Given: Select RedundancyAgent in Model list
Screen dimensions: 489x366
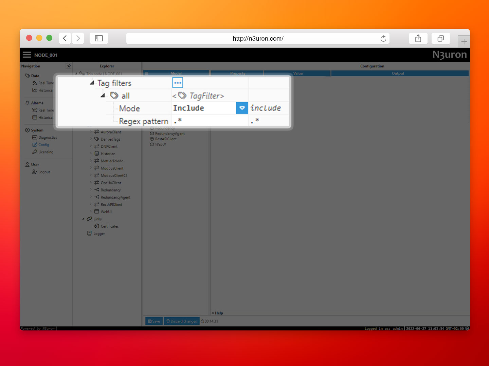Looking at the screenshot, I should point(170,134).
